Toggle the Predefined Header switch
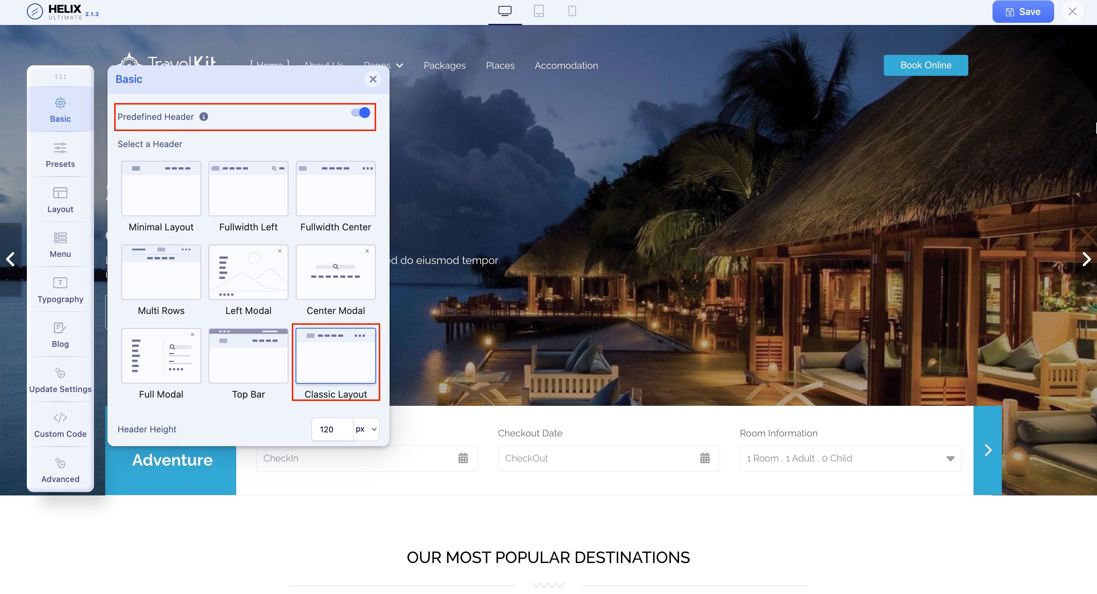 tap(360, 113)
